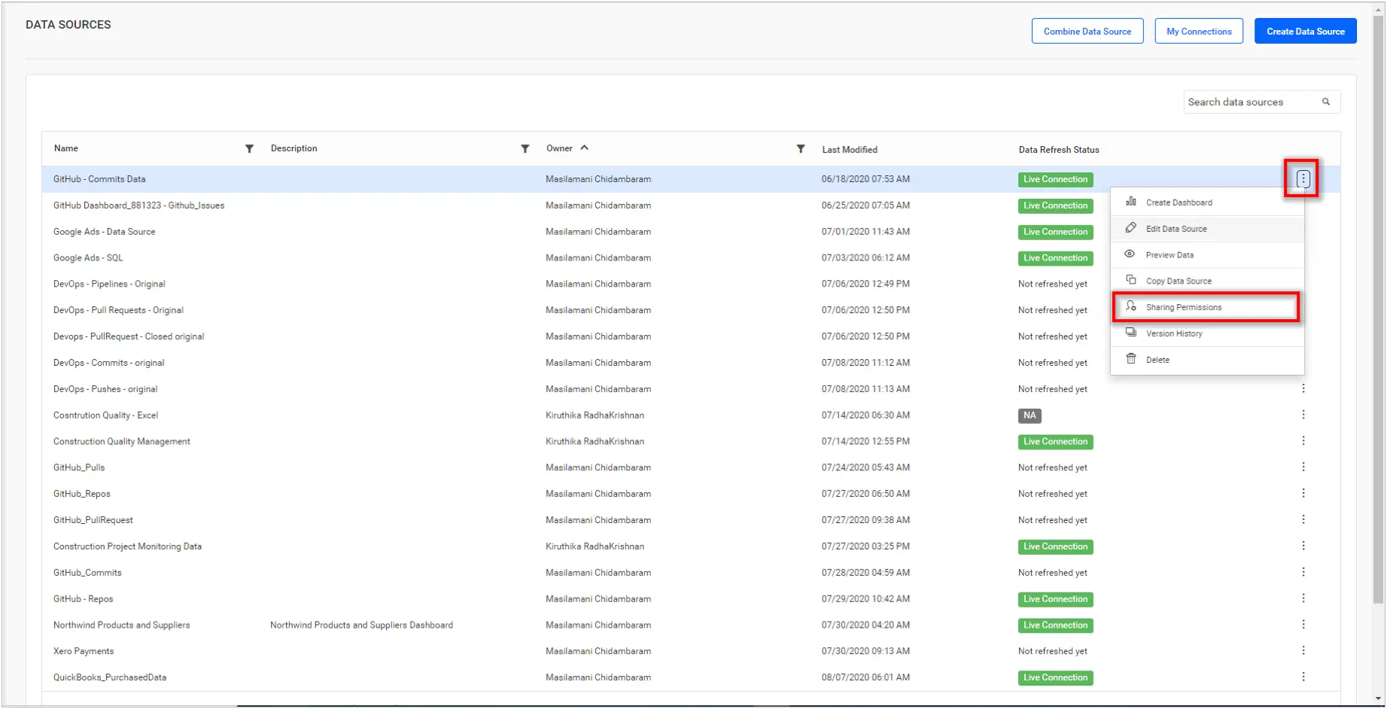Click the 08/07/2020 06:01 AM date
The width and height of the screenshot is (1387, 709).
[865, 677]
